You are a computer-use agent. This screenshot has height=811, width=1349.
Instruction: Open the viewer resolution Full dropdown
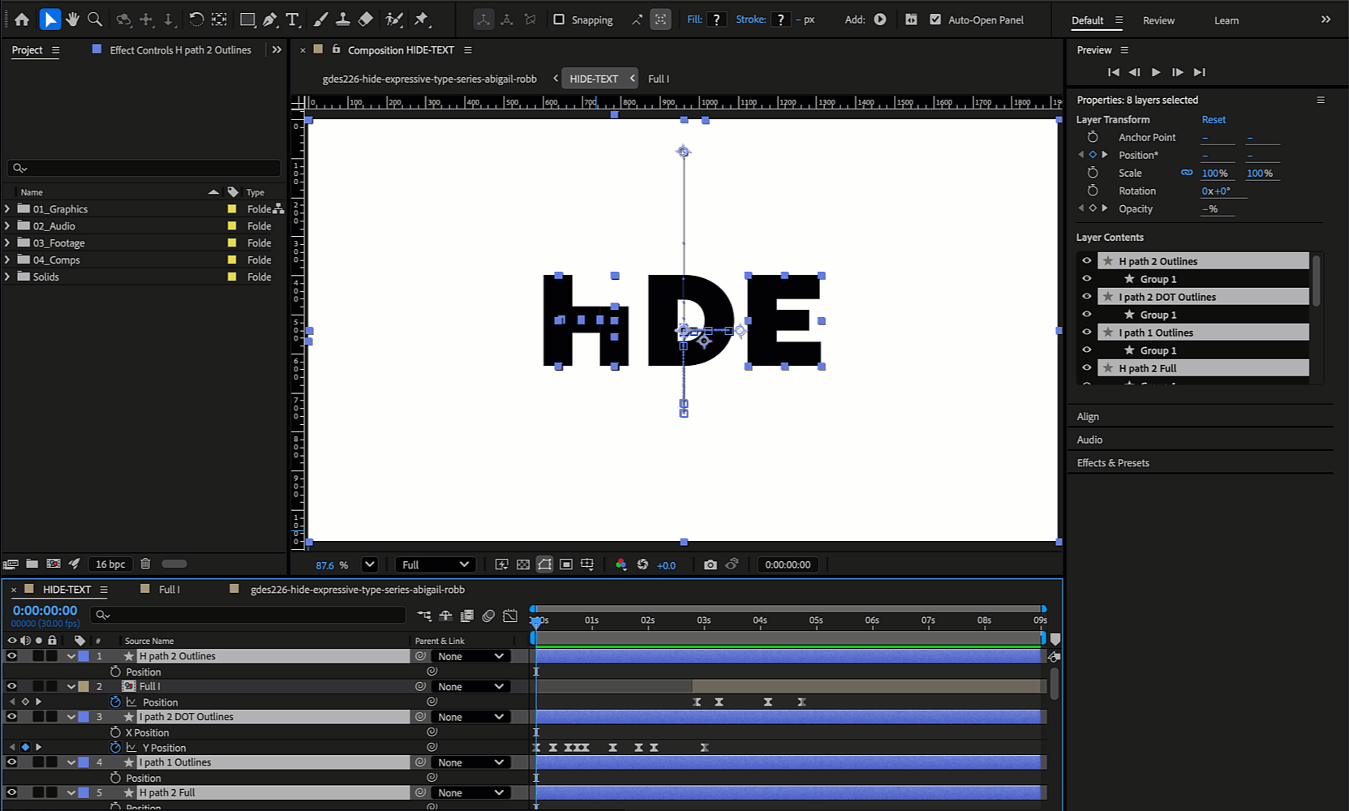435,564
